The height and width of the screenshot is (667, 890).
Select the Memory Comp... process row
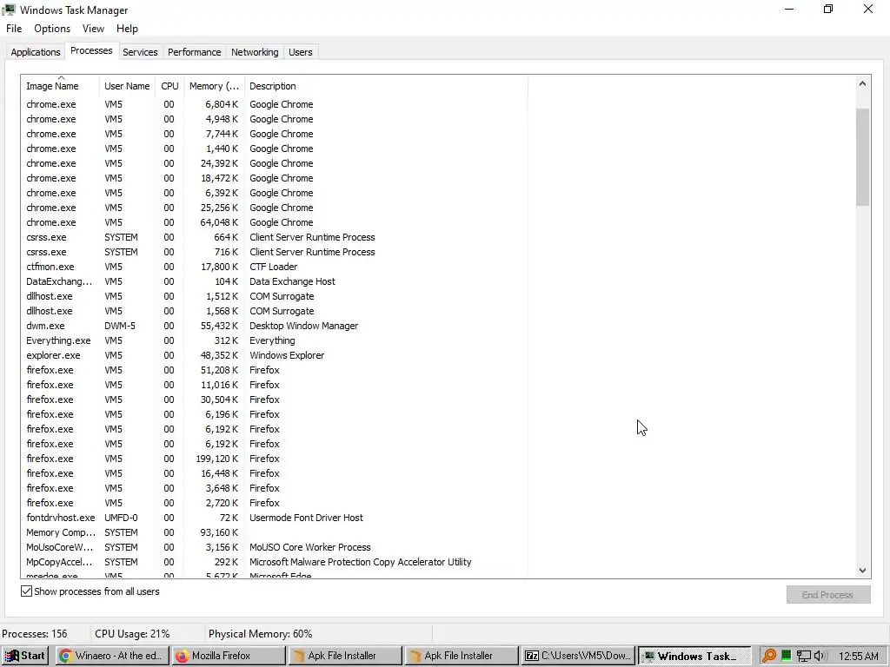(x=275, y=532)
